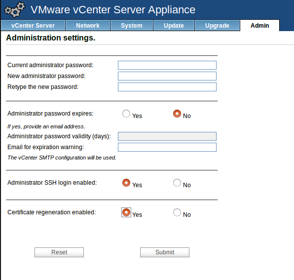Click the 'Administrator SSH login enabled:' label
294x280 pixels.
click(52, 183)
